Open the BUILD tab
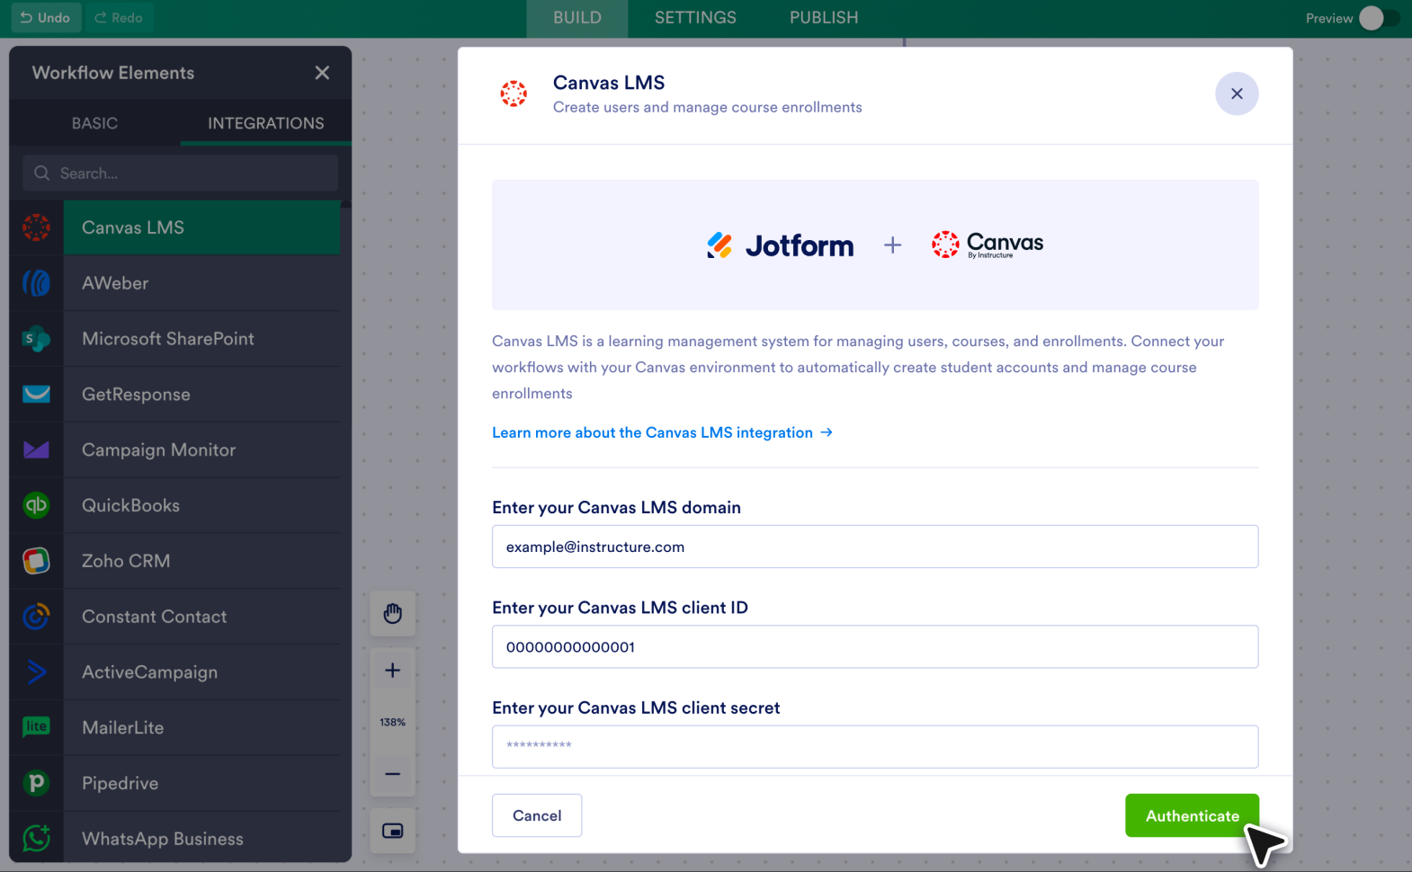Screen dimensions: 1412x872 tap(577, 18)
